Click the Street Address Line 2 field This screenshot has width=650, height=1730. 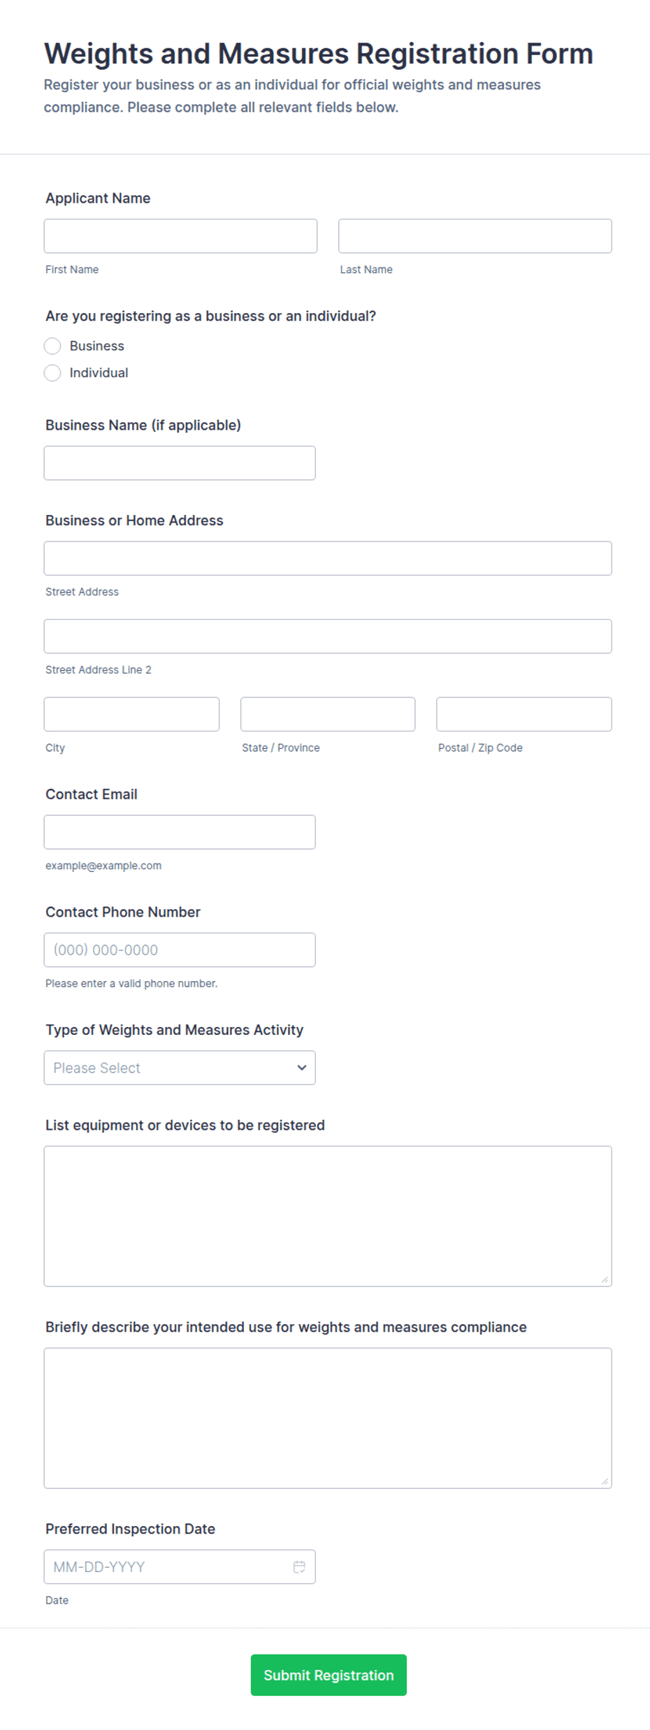328,636
